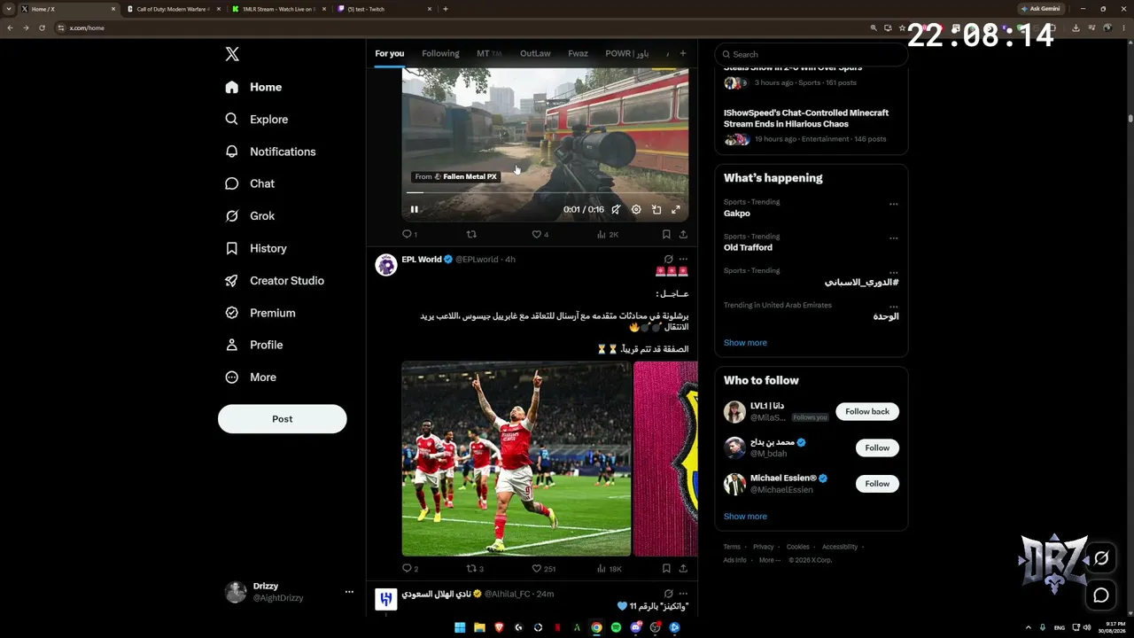Open Explore in the sidebar
1134x638 pixels.
(256, 120)
